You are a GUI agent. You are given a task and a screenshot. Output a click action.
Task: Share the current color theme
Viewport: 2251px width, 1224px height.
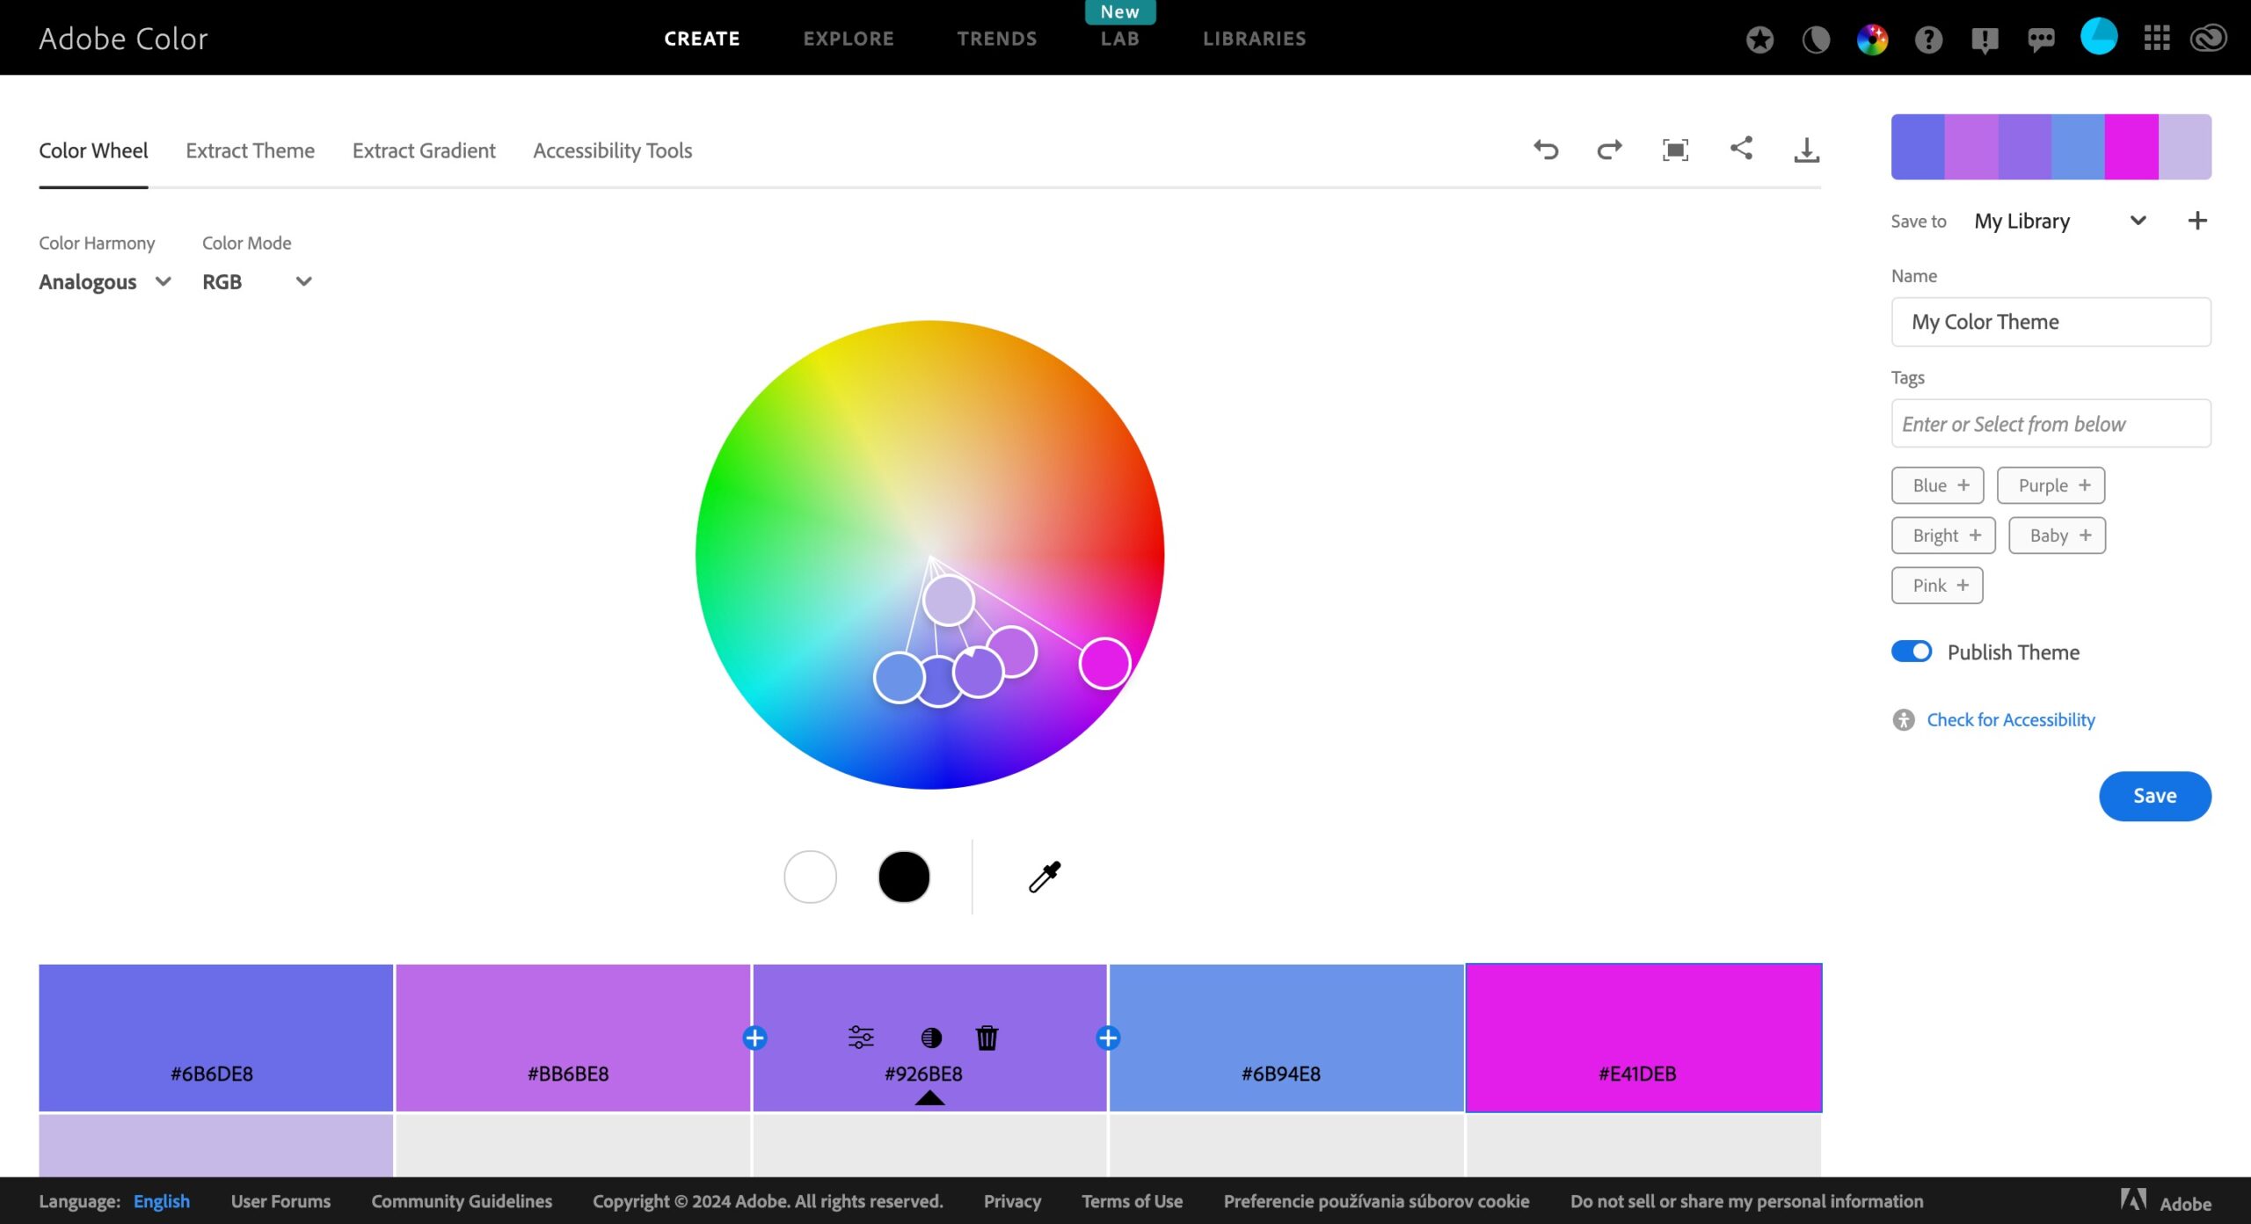click(x=1741, y=149)
